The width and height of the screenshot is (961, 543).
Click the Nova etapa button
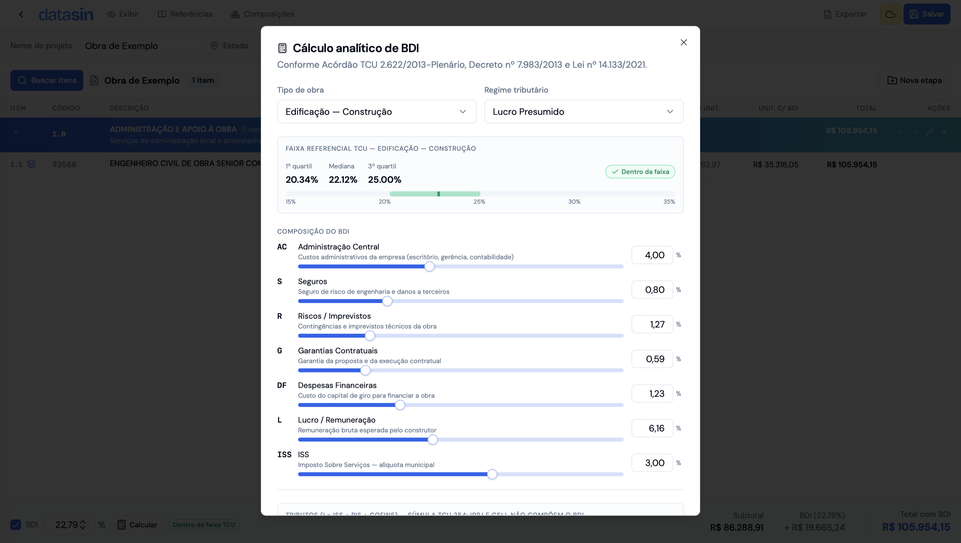click(x=914, y=81)
